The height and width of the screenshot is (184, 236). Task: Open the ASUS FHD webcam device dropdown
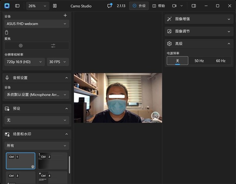pos(37,24)
